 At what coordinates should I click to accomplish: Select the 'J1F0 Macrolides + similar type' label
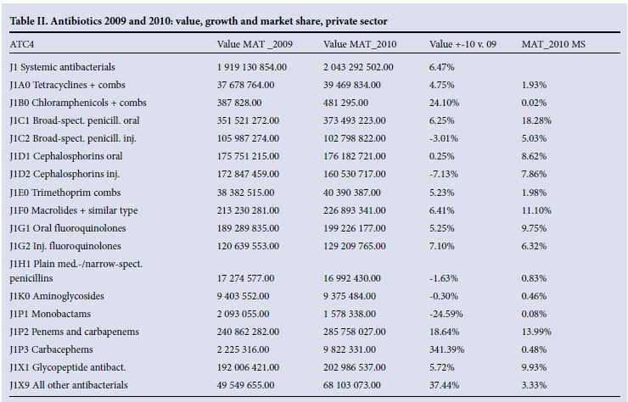[73, 210]
